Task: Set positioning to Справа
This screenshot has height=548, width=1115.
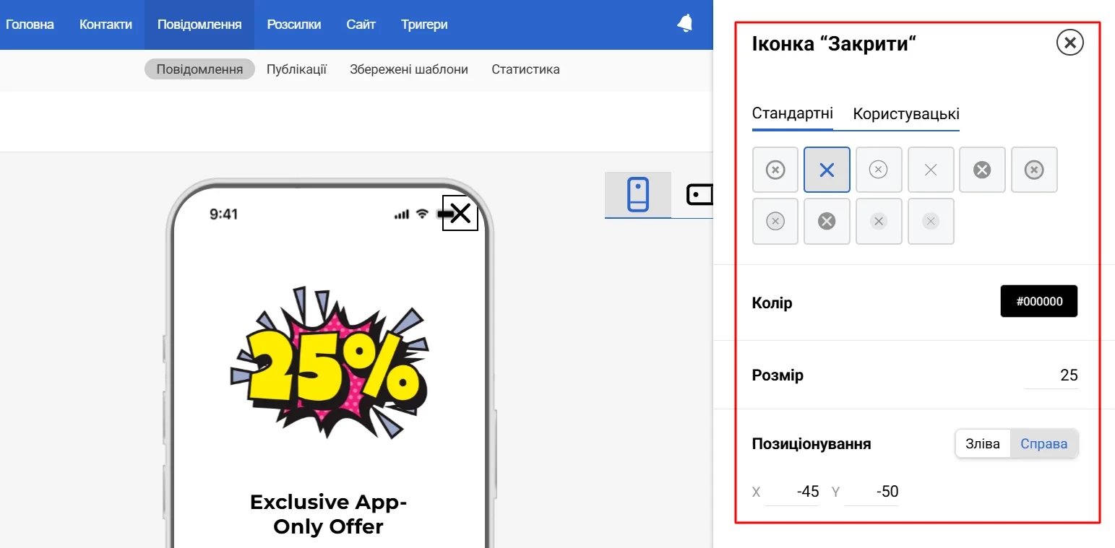Action: [x=1044, y=443]
